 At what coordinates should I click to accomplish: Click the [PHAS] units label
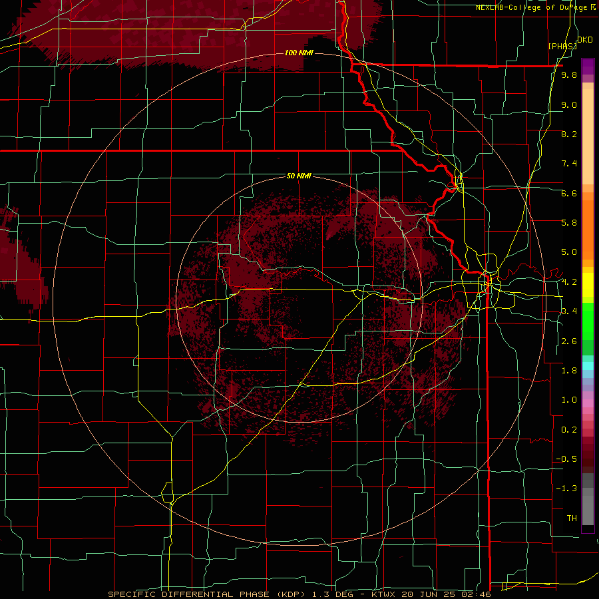(562, 46)
